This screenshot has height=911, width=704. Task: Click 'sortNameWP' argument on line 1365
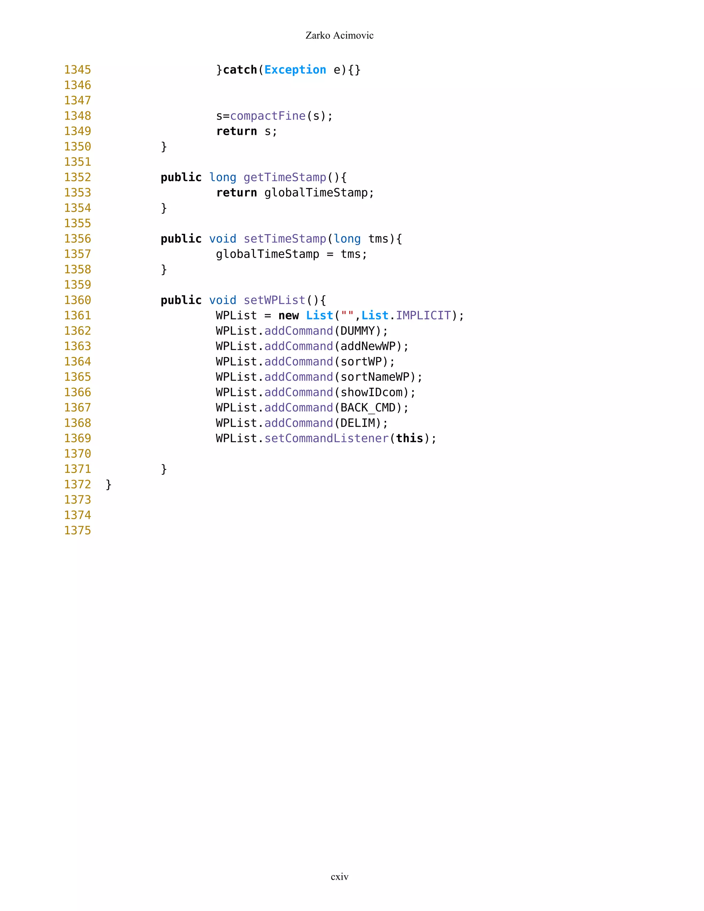click(375, 377)
